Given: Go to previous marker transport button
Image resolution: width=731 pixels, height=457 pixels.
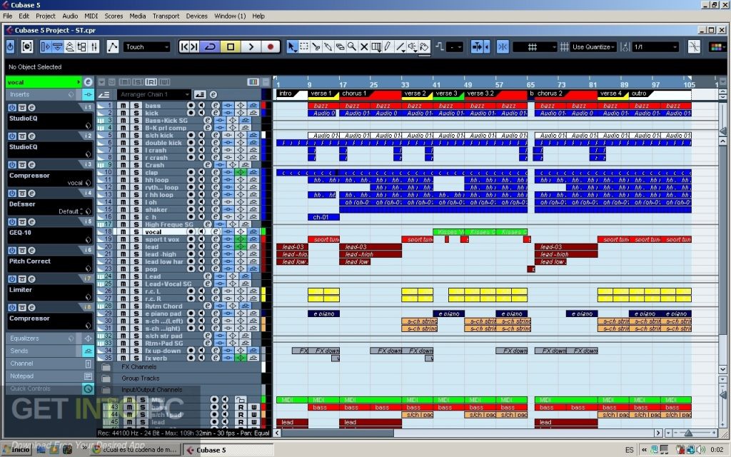Looking at the screenshot, I should coord(184,46).
